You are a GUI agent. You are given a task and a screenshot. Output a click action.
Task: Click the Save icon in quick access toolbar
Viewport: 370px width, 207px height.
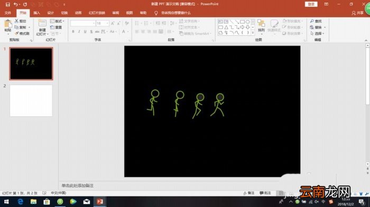(7, 4)
